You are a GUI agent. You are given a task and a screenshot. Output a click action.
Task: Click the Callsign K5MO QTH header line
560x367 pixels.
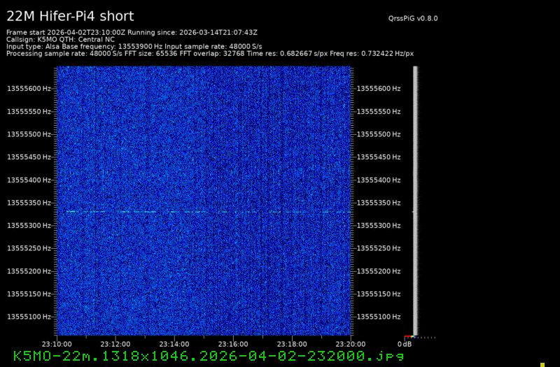point(59,39)
